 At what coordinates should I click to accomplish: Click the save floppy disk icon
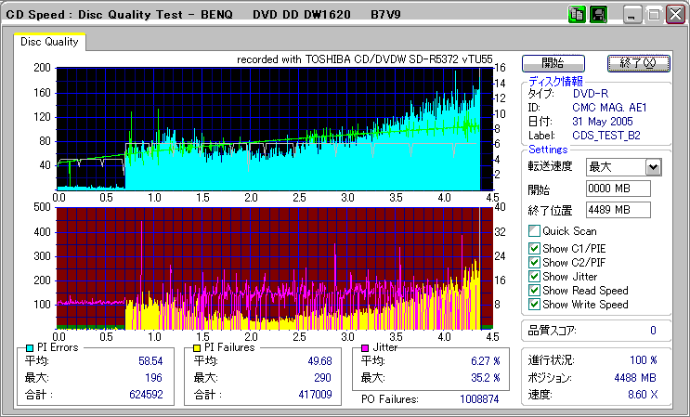tap(598, 15)
